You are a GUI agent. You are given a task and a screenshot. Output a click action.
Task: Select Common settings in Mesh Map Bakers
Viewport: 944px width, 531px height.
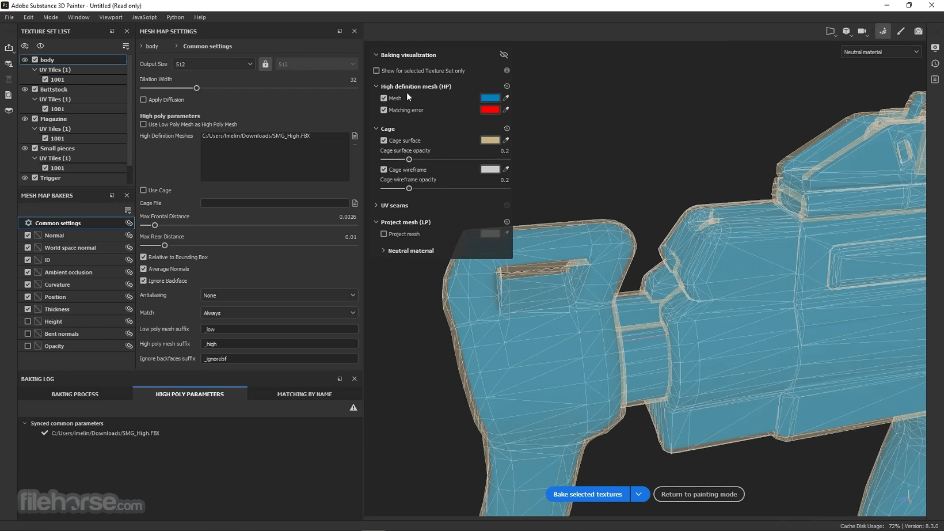pyautogui.click(x=76, y=223)
